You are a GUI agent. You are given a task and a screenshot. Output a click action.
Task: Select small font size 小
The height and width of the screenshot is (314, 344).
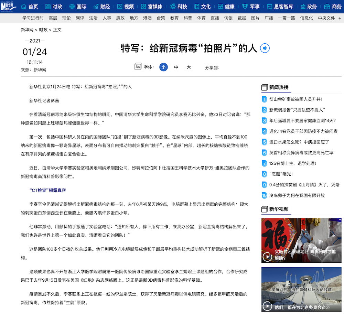tap(163, 67)
